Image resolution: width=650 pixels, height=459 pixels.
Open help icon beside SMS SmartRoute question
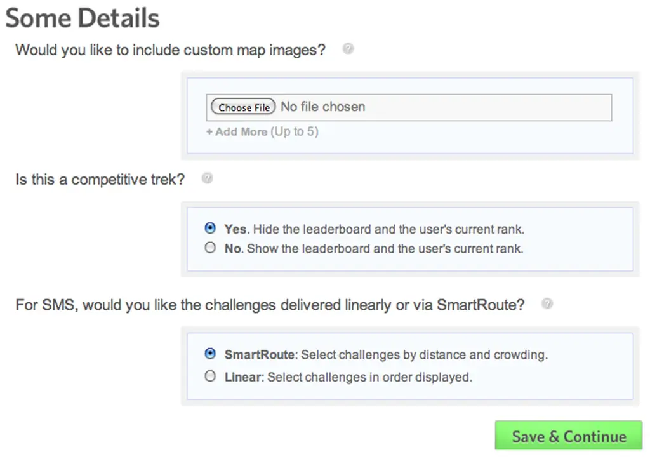[x=547, y=303]
